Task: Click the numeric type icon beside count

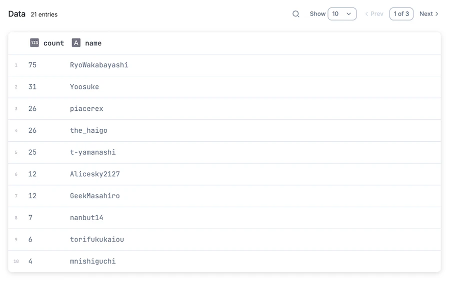Action: point(34,43)
